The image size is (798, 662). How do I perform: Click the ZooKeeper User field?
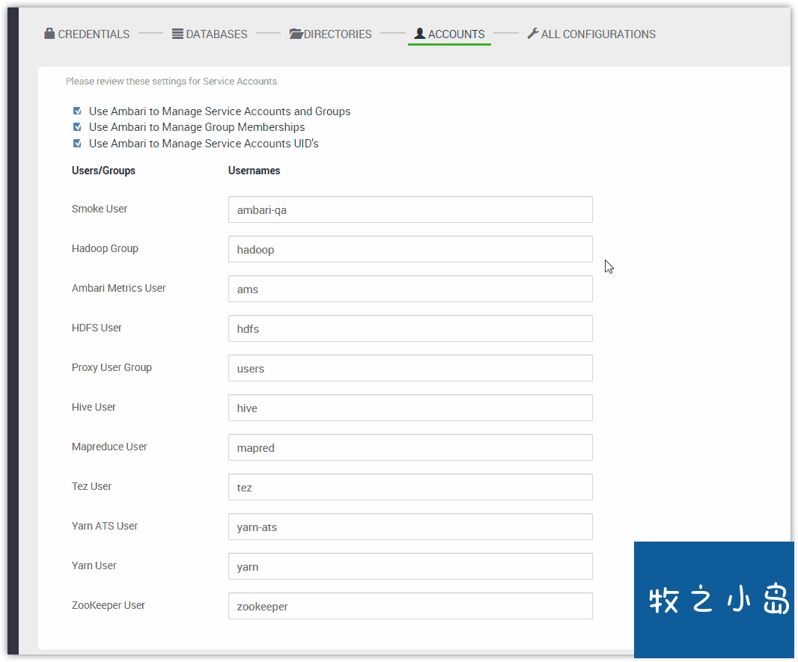click(410, 606)
